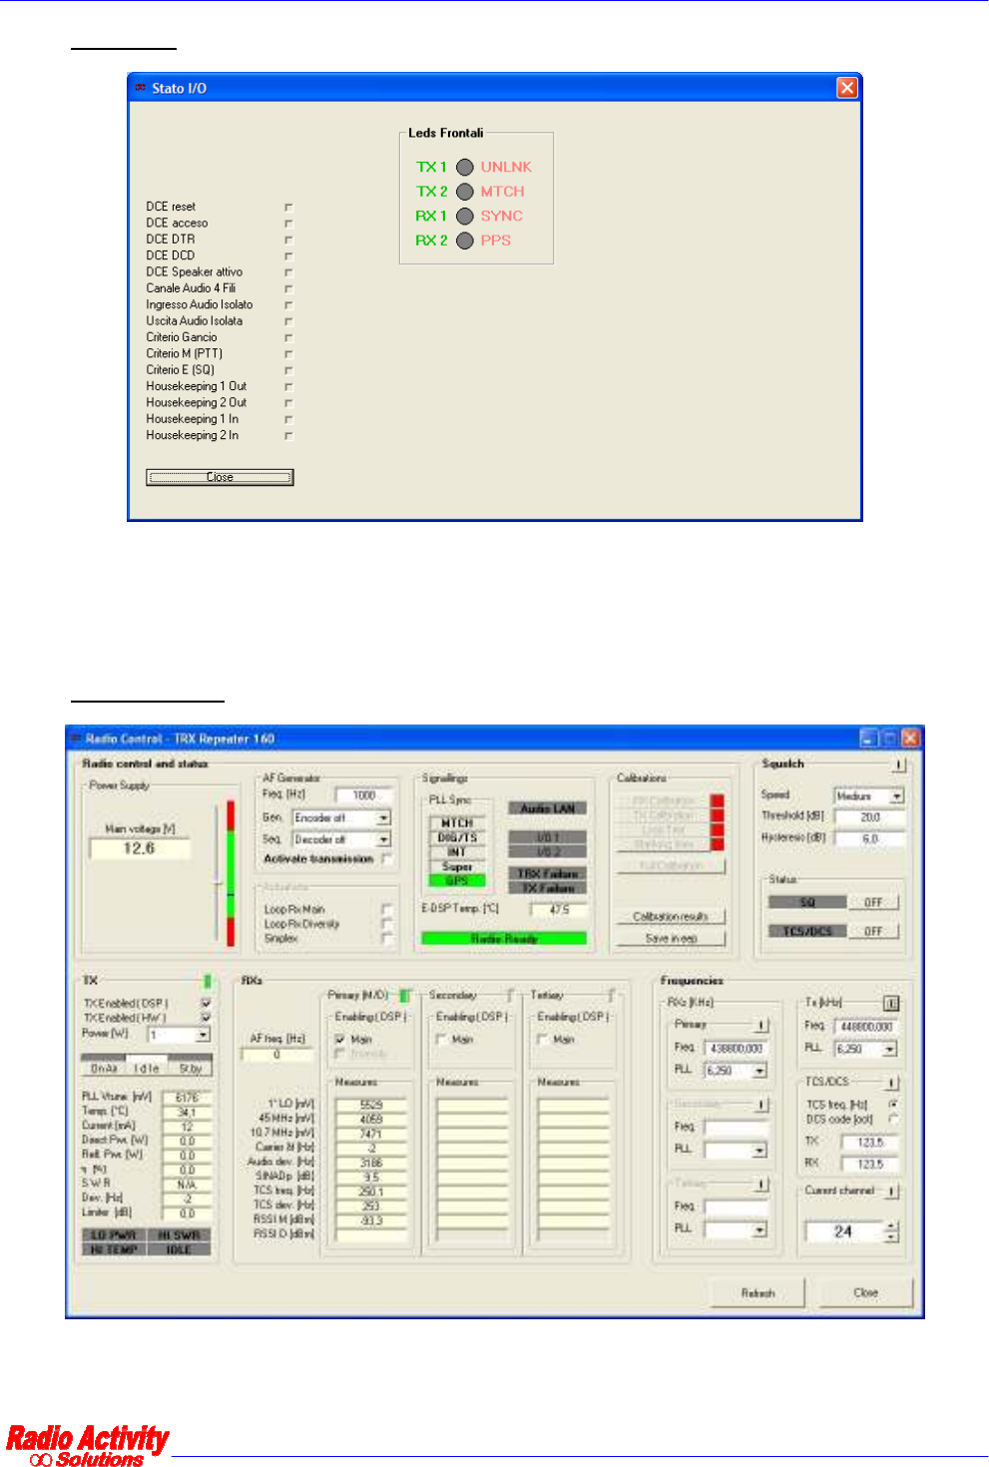This screenshot has height=1467, width=989.
Task: Toggle the Criterio M (PTT) checkbox
Action: tap(288, 354)
